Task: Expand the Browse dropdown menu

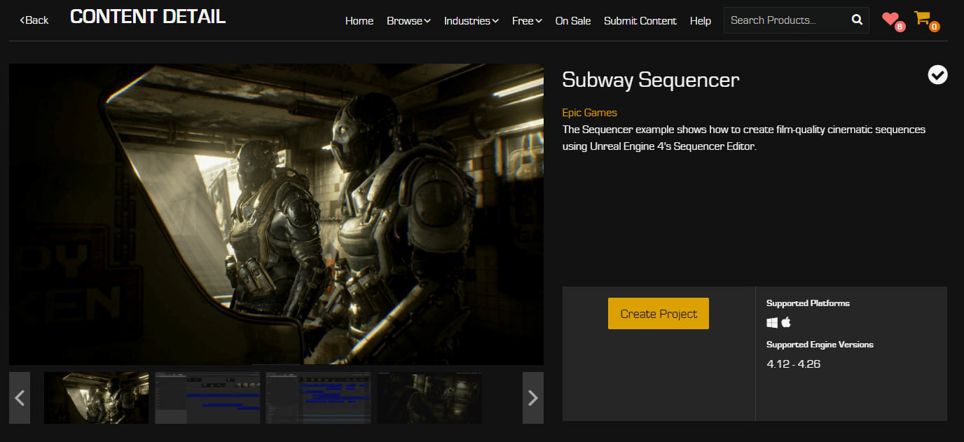Action: (x=409, y=21)
